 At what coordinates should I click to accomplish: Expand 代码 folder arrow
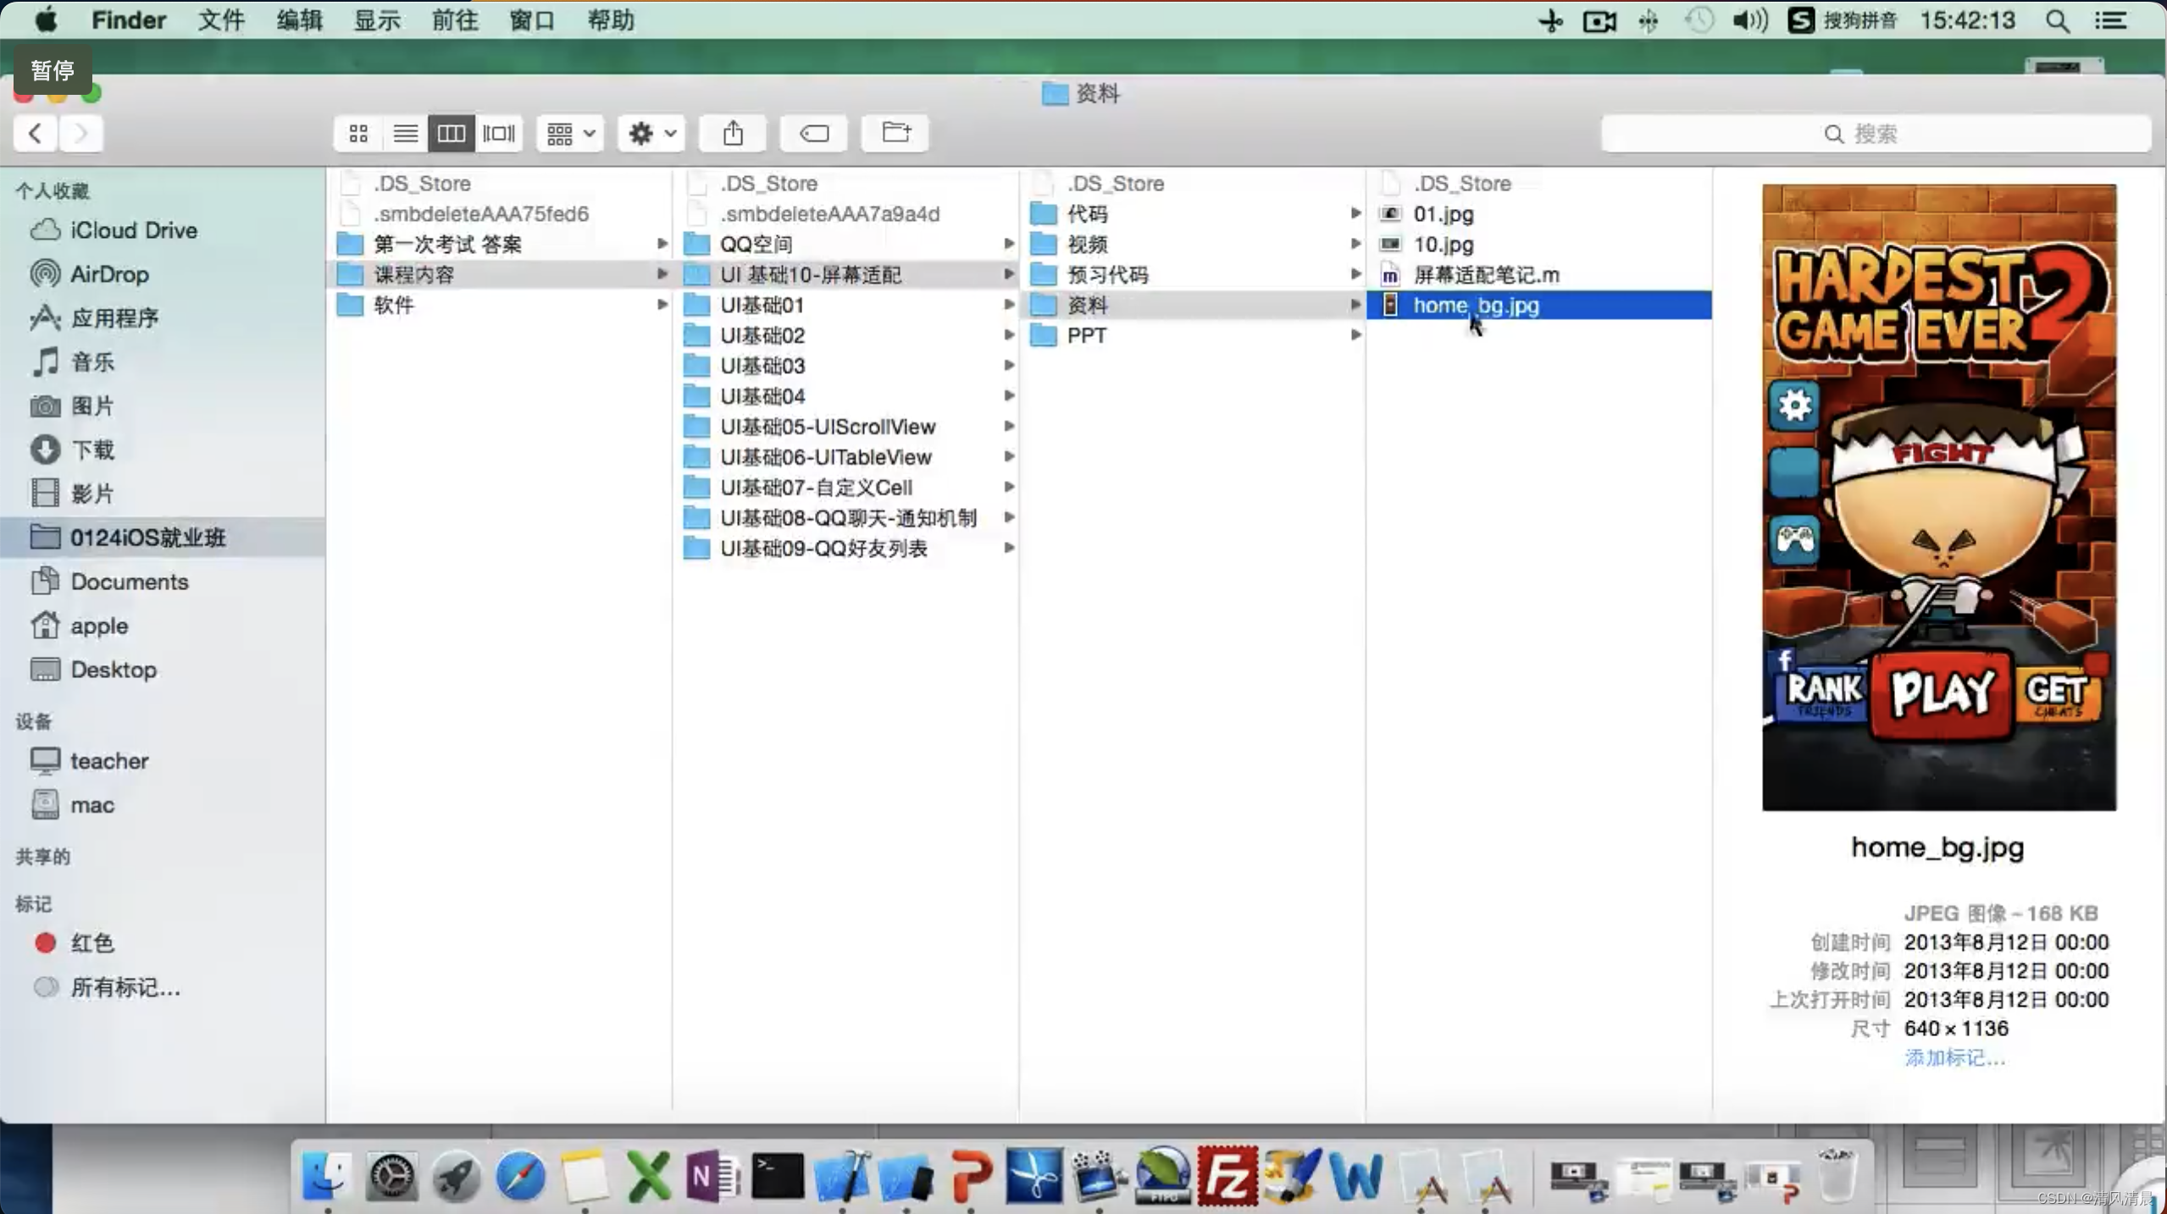click(x=1355, y=213)
